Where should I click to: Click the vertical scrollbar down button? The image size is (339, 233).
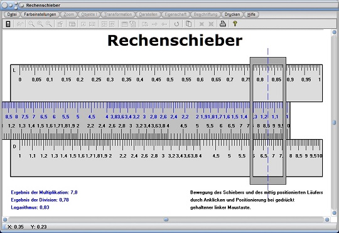(334, 213)
